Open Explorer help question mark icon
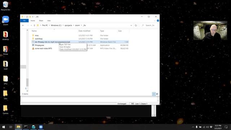Screen dimensions: 231x130 tap(158, 21)
